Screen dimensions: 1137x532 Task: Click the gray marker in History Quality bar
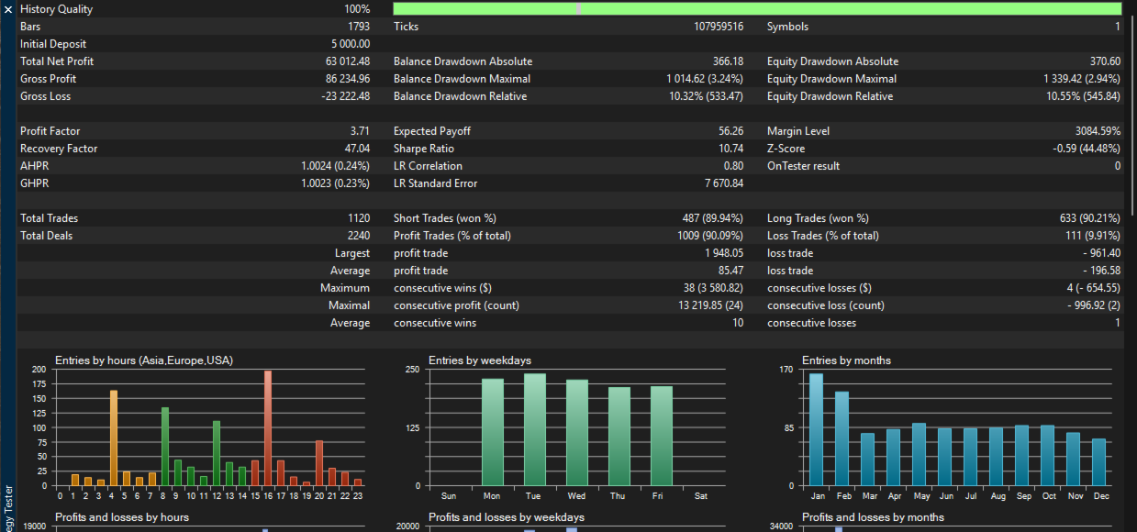[578, 9]
